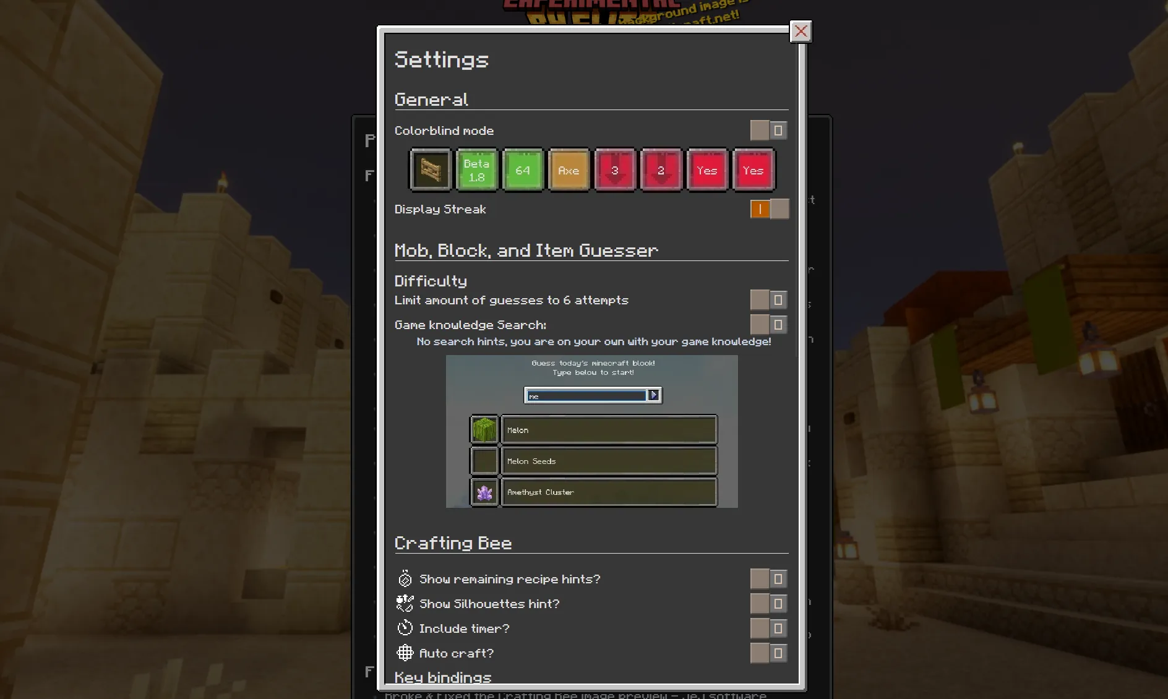Click the first red Yes tile

point(707,169)
